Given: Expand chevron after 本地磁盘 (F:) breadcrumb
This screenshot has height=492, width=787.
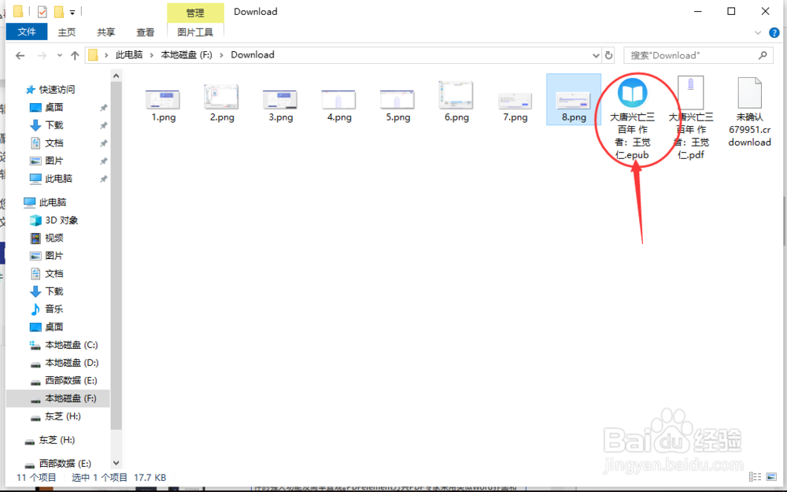Looking at the screenshot, I should coord(221,55).
